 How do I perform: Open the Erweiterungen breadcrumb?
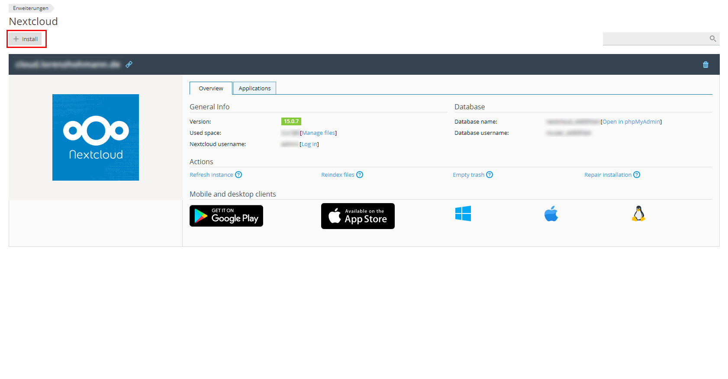pyautogui.click(x=31, y=8)
